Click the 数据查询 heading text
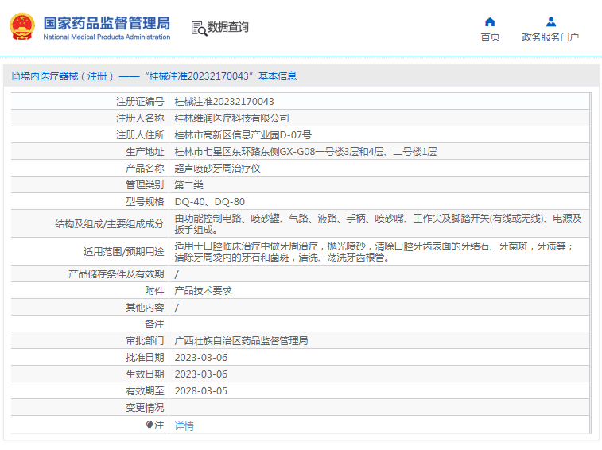 228,27
